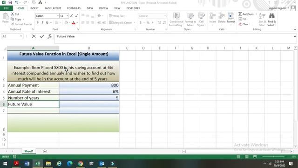
Task: Expand the formula bar
Action: pyautogui.click(x=295, y=36)
